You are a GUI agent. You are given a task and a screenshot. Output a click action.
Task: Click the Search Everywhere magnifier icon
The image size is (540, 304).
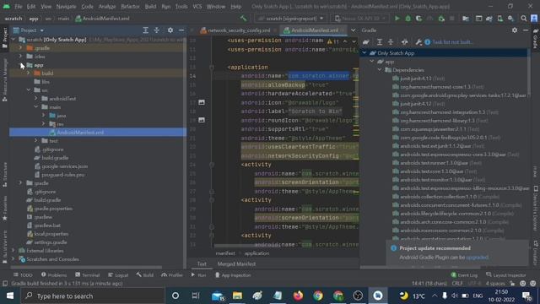pyautogui.click(x=523, y=19)
